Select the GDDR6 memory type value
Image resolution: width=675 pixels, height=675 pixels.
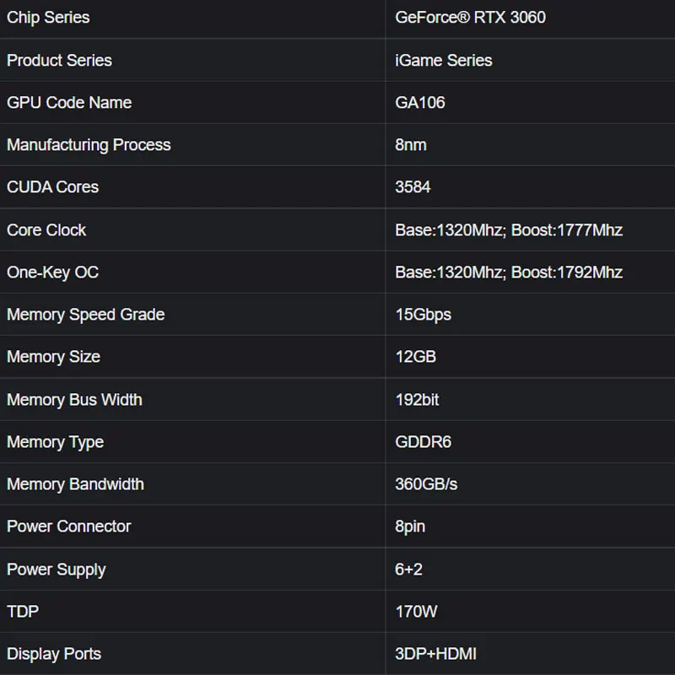(x=424, y=442)
